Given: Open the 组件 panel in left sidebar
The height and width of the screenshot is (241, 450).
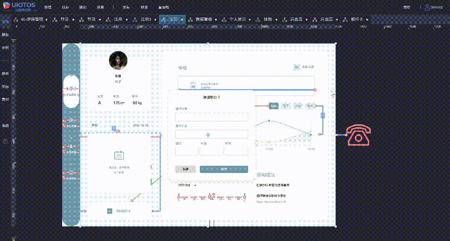Looking at the screenshot, I should pyautogui.click(x=5, y=73).
